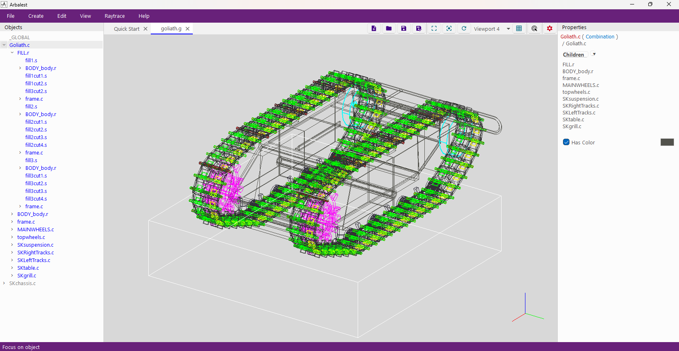Click SKgrill.c in the Children list

click(x=572, y=126)
